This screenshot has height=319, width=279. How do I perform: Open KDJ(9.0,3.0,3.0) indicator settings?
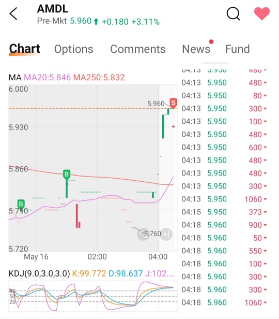[x=39, y=273]
